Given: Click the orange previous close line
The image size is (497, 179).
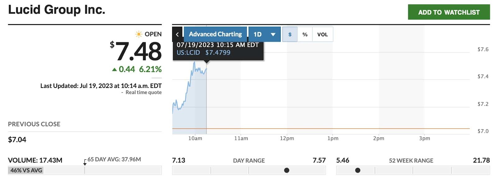Looking at the screenshot, I should pos(321,129).
